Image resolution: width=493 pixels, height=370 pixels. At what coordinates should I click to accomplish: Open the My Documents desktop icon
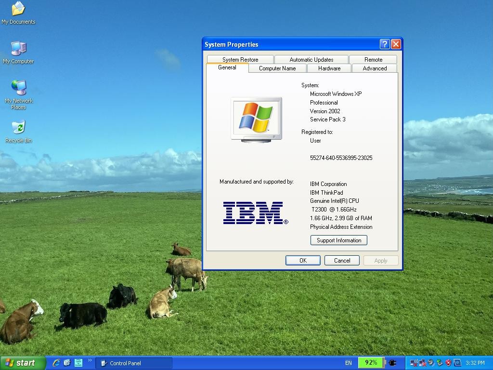18,13
